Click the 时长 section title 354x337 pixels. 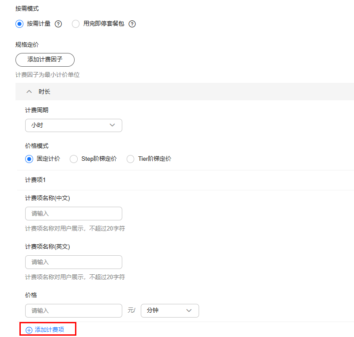point(44,91)
